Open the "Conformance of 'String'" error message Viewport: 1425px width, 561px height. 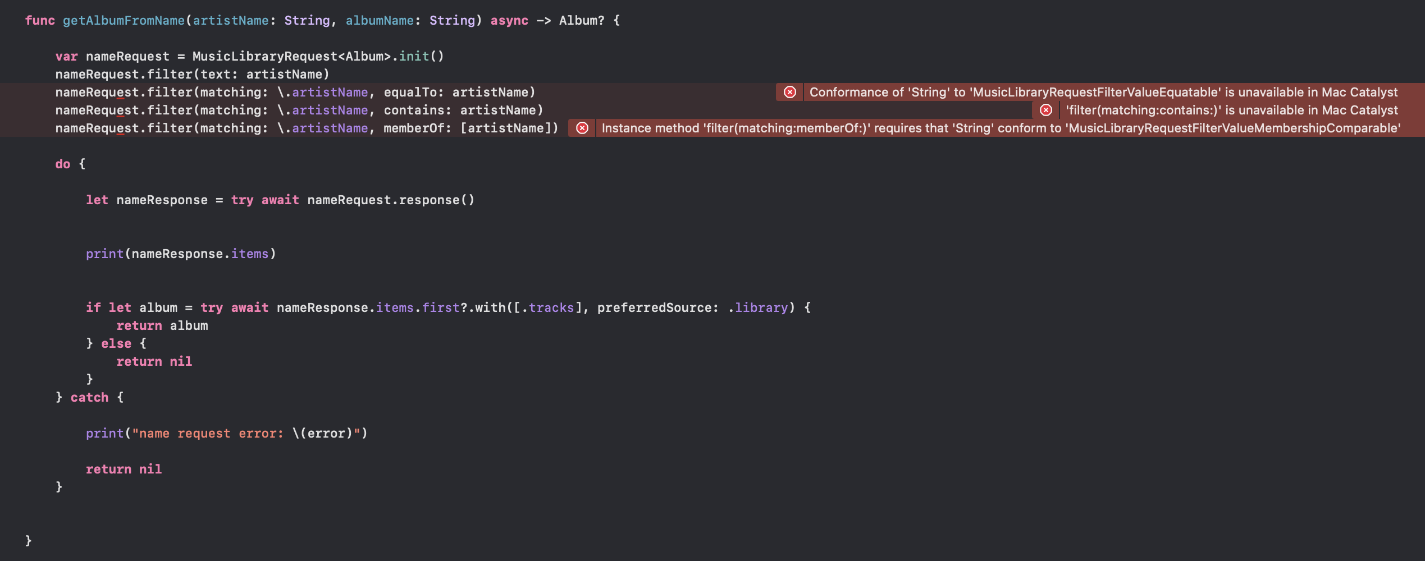tap(1103, 92)
